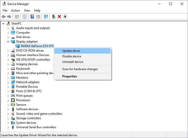188x138 pixels.
Task: Select the Mice and other pointing devices row
Action: click(x=35, y=73)
